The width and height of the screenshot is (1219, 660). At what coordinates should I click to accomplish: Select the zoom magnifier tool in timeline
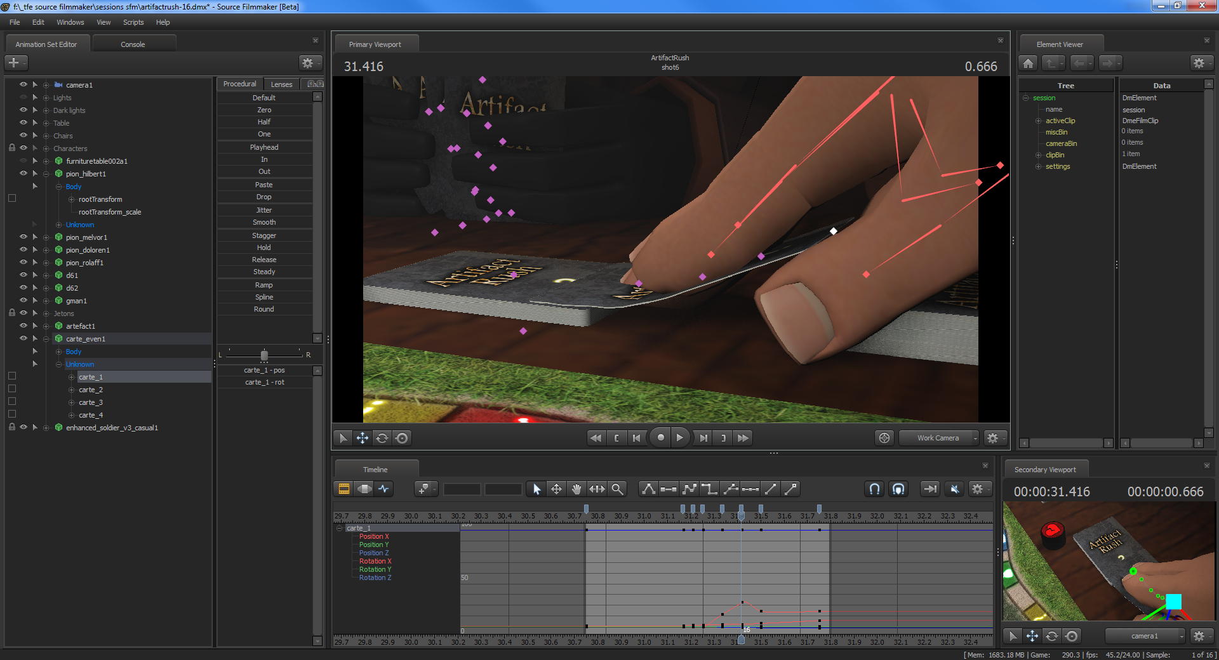617,489
